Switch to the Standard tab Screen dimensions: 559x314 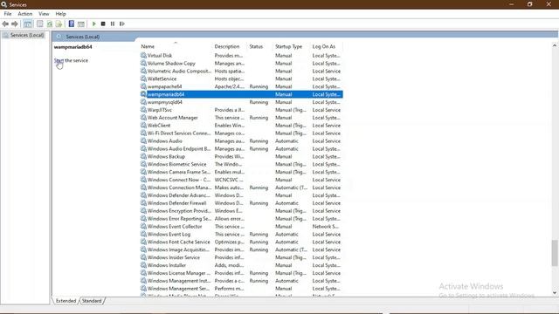pyautogui.click(x=92, y=301)
